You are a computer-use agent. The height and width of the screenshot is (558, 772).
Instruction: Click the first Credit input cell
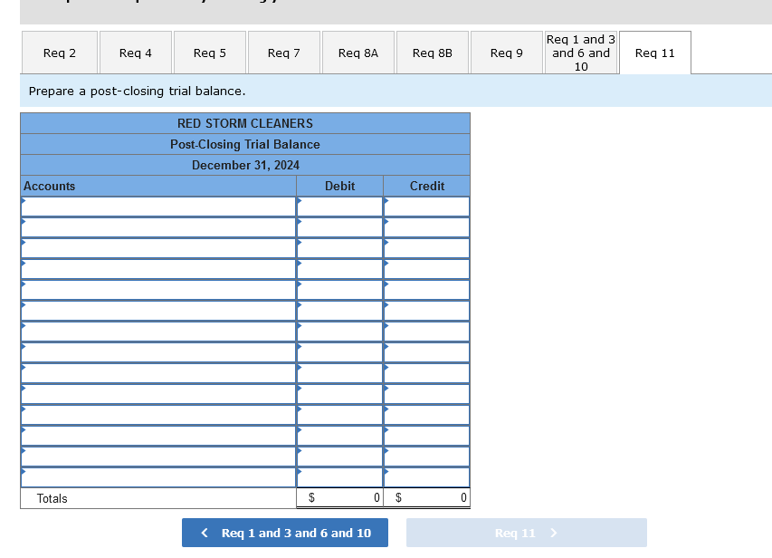pyautogui.click(x=425, y=206)
